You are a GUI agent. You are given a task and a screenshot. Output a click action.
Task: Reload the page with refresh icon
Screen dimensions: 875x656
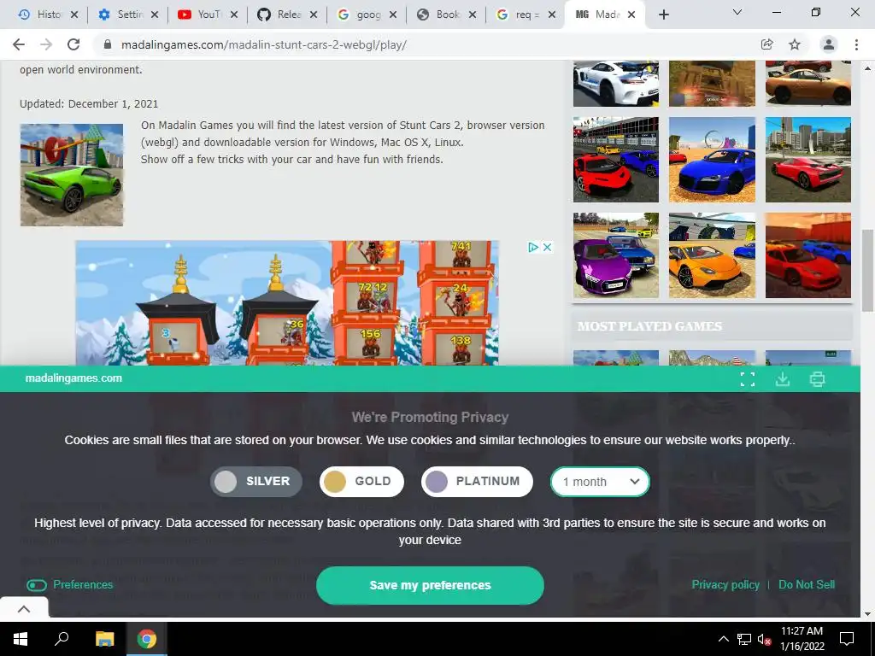click(73, 44)
